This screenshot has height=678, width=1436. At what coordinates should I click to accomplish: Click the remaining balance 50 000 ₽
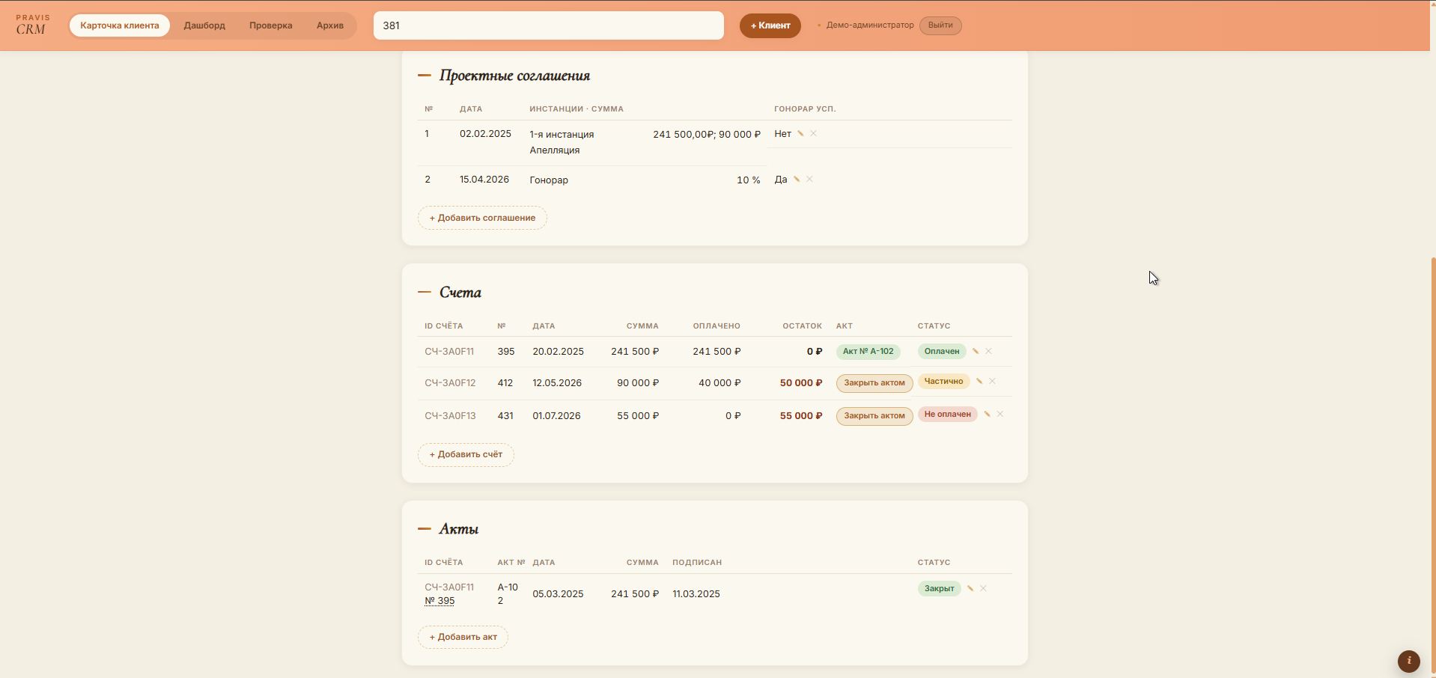coord(801,383)
